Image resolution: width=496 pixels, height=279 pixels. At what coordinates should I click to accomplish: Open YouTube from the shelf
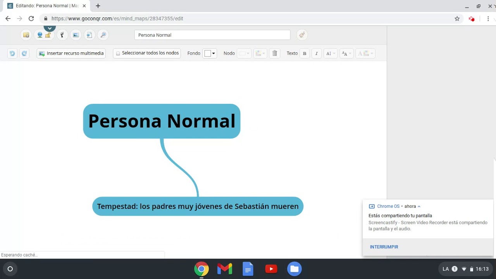click(271, 269)
